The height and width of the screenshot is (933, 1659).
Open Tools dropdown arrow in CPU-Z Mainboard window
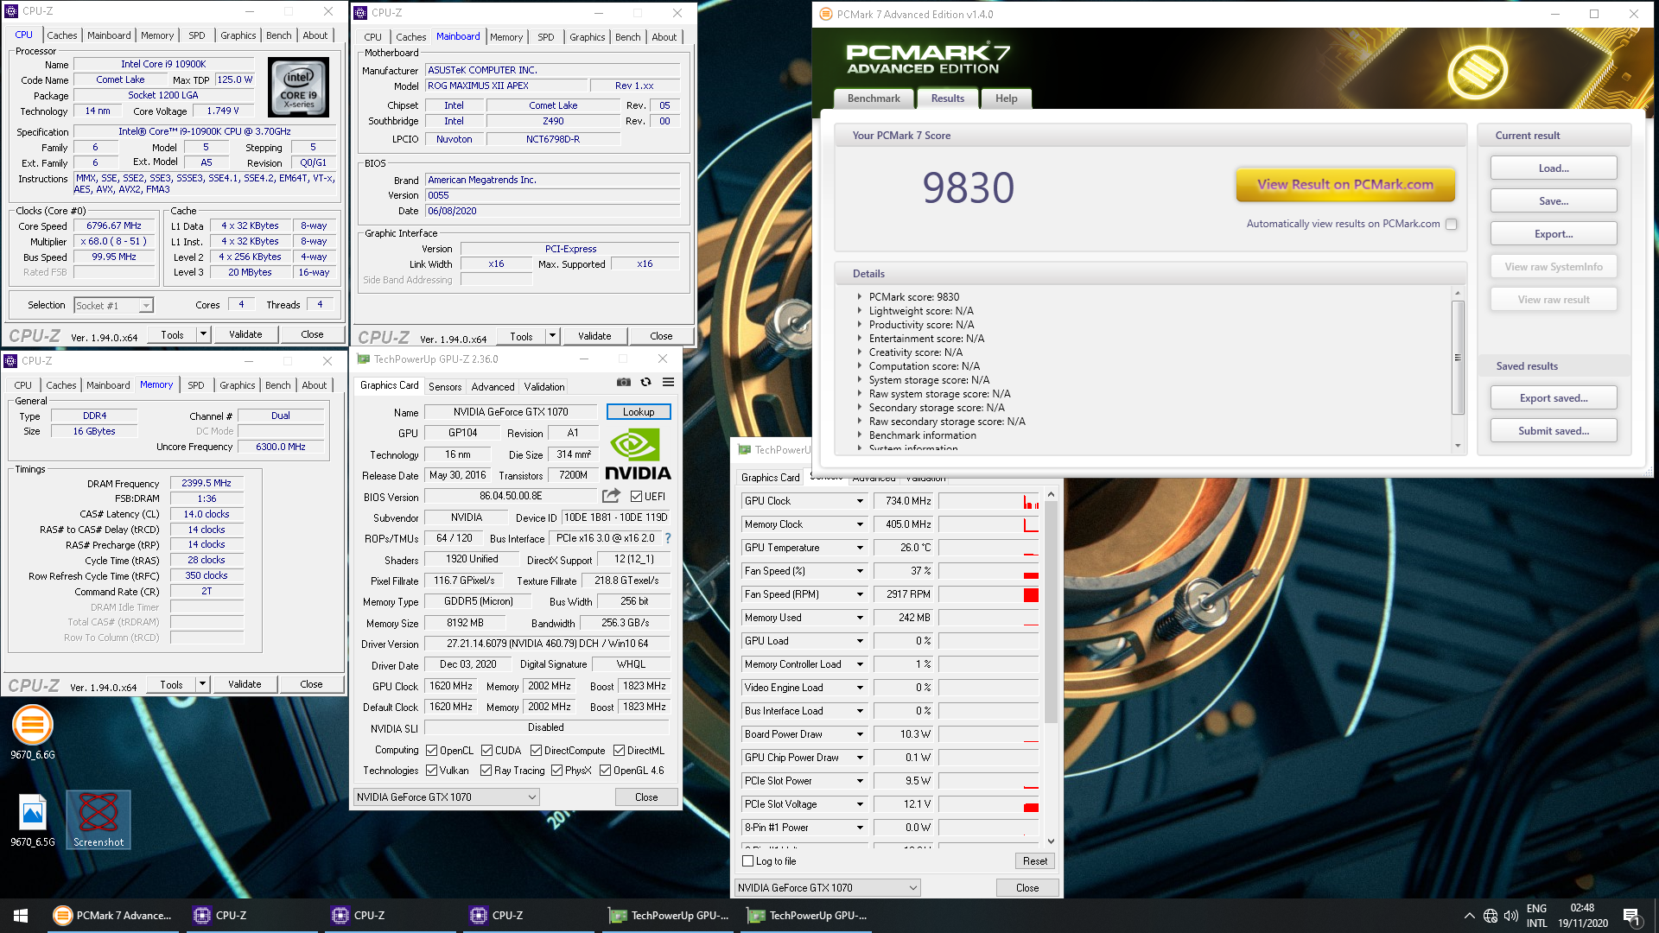(553, 336)
